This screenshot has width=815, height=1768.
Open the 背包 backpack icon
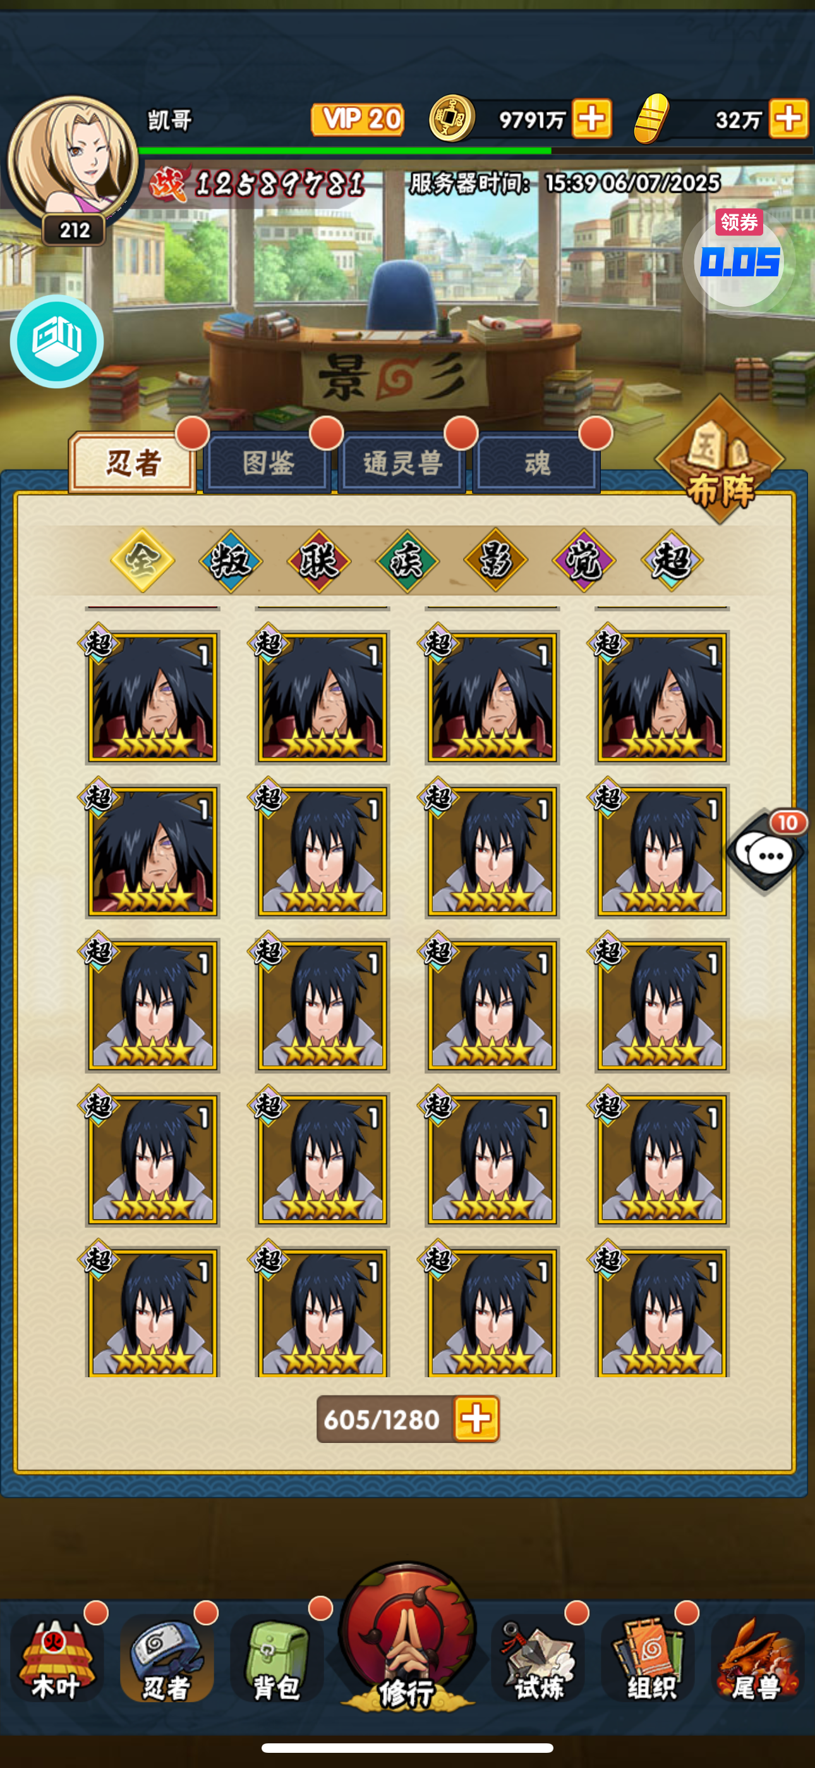[276, 1657]
